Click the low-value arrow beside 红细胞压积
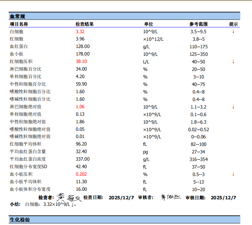The image size is (252, 225). (x=233, y=62)
